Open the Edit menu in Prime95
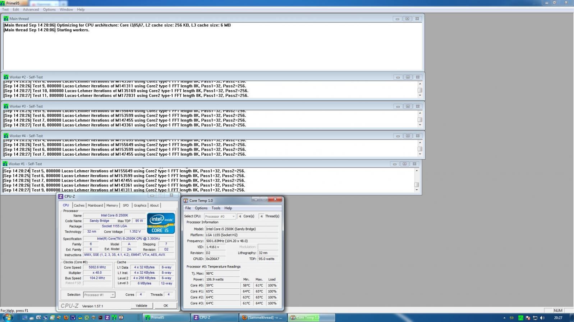 pos(16,10)
